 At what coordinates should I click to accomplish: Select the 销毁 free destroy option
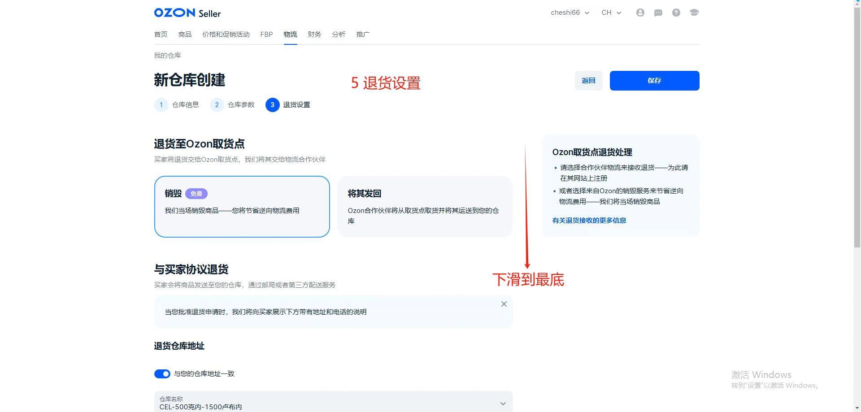(x=242, y=206)
